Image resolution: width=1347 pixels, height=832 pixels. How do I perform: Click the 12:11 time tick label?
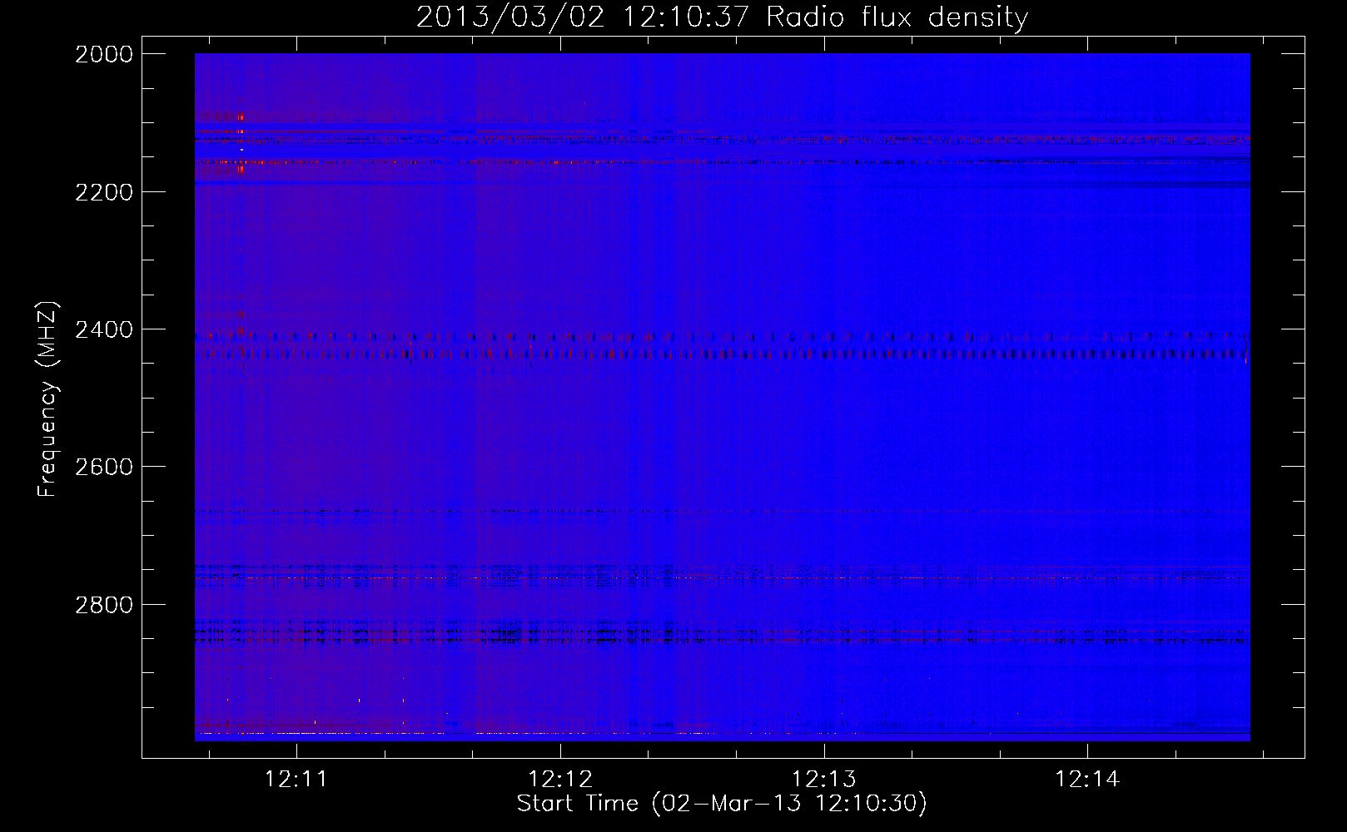[296, 780]
